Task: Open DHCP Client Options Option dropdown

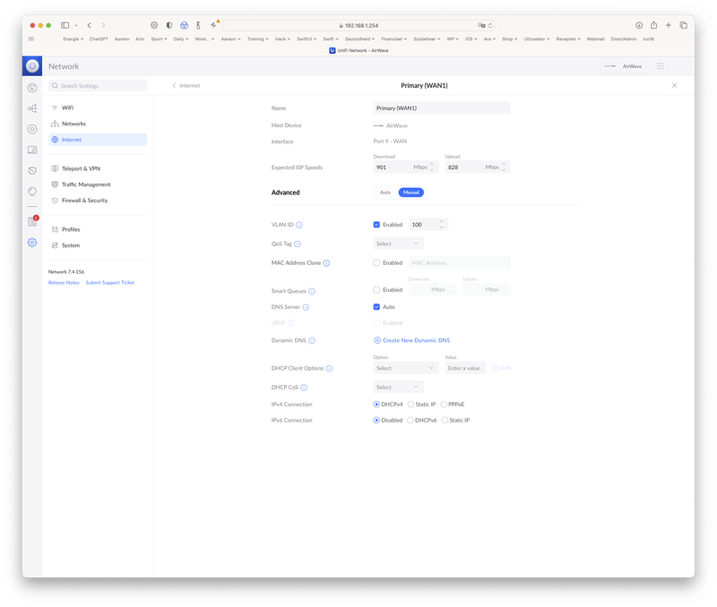Action: [406, 368]
